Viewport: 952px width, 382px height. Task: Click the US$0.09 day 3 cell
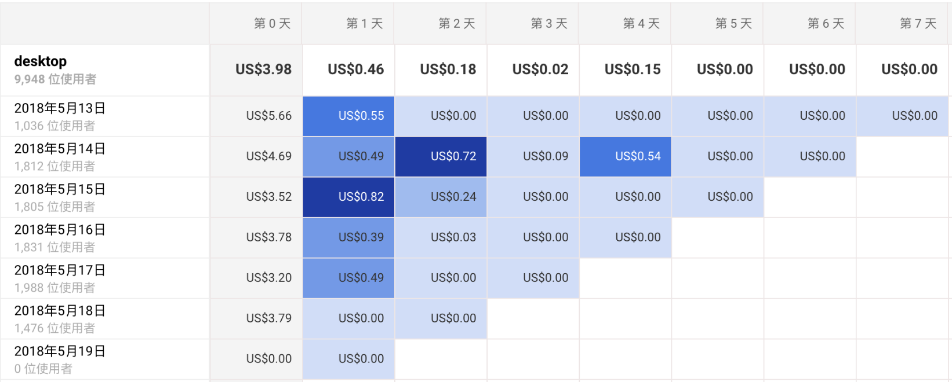(545, 156)
